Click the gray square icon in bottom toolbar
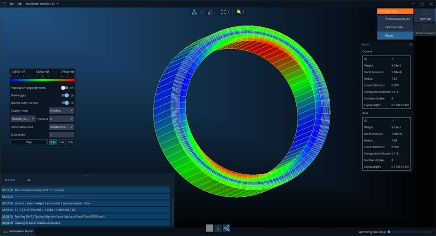 pos(209,228)
